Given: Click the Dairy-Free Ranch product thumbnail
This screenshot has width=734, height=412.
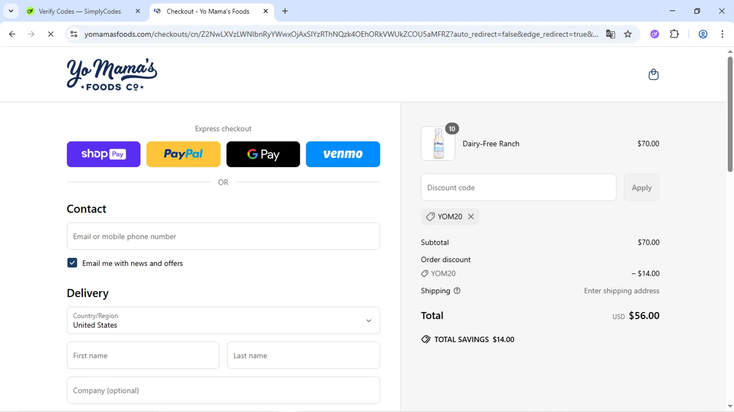Looking at the screenshot, I should point(438,144).
